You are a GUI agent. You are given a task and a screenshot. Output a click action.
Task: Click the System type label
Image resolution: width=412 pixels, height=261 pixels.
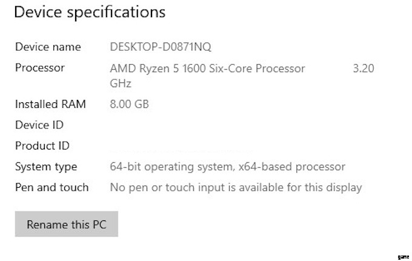tap(46, 167)
